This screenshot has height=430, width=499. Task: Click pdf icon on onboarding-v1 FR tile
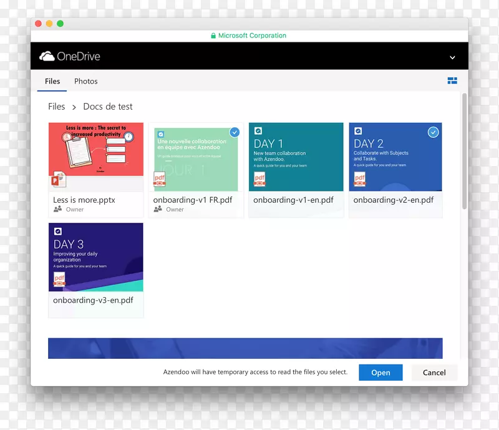160,179
